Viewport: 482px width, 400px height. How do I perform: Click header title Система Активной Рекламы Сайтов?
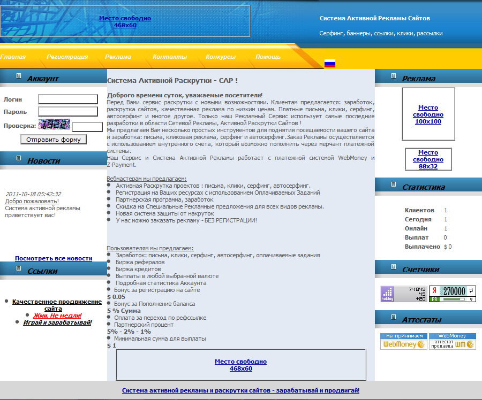click(375, 18)
